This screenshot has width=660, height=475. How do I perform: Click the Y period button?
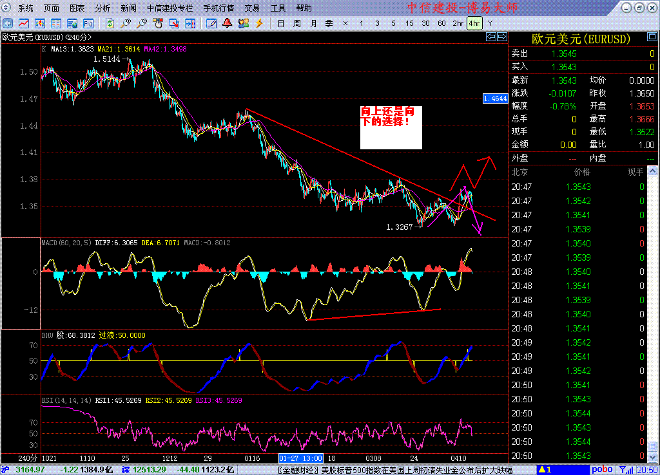click(490, 24)
